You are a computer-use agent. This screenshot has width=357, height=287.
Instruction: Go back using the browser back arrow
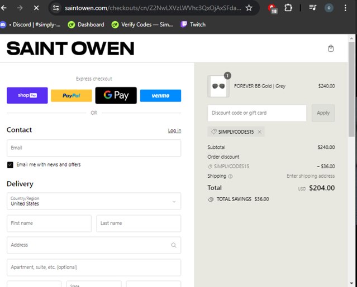coord(4,8)
